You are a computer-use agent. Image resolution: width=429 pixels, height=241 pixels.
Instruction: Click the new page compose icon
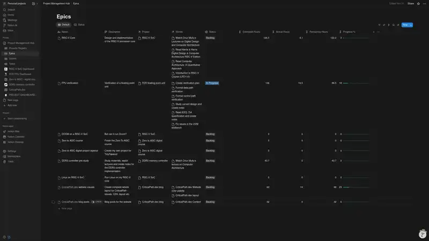point(33,4)
